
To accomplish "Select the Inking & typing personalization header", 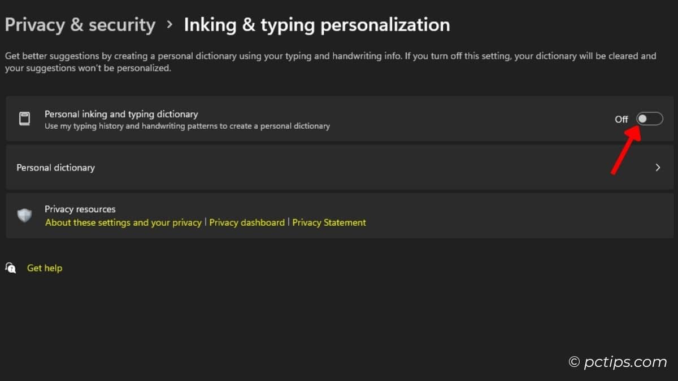I will [x=316, y=24].
